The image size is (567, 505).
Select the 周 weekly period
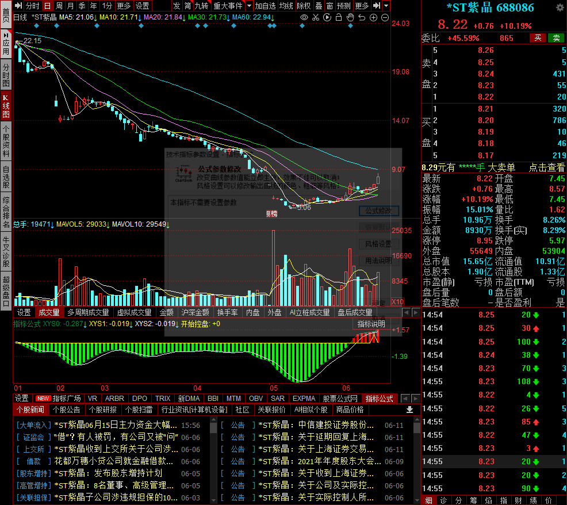[59, 5]
